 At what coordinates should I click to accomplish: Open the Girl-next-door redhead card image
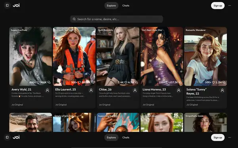[162, 122]
